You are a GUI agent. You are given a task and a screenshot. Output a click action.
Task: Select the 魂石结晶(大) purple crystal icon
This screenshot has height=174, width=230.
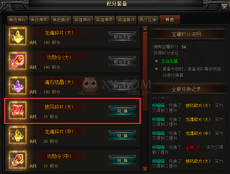tap(18, 86)
